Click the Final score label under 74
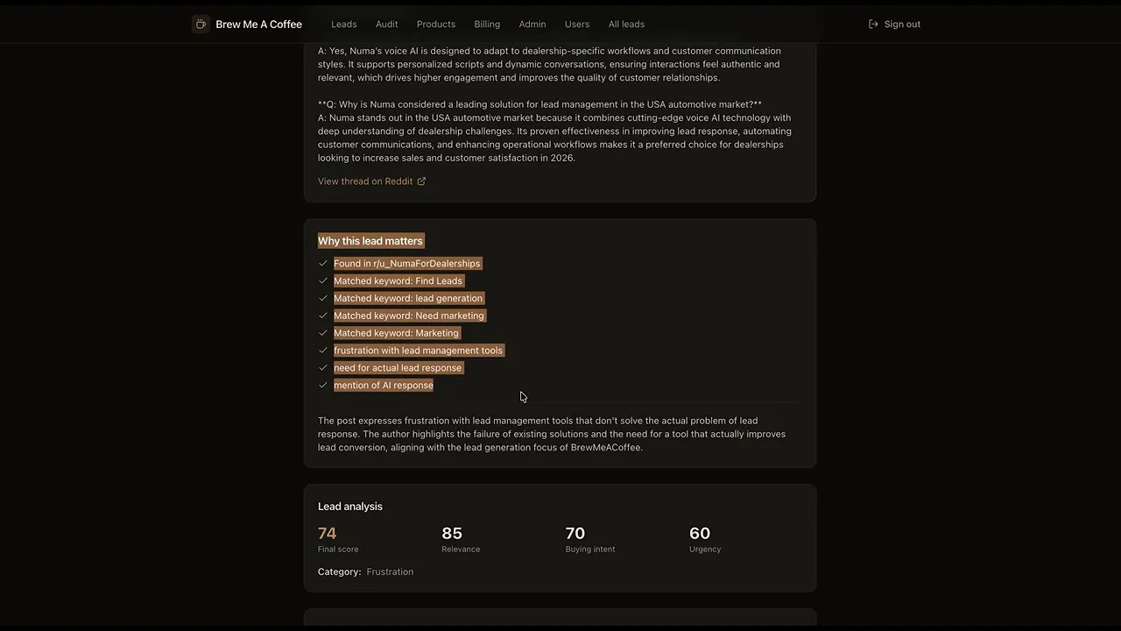The width and height of the screenshot is (1121, 631). [338, 549]
